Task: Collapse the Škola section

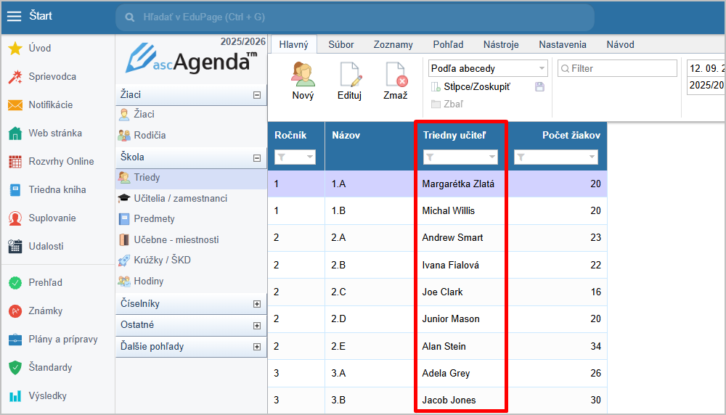Action: pyautogui.click(x=256, y=157)
